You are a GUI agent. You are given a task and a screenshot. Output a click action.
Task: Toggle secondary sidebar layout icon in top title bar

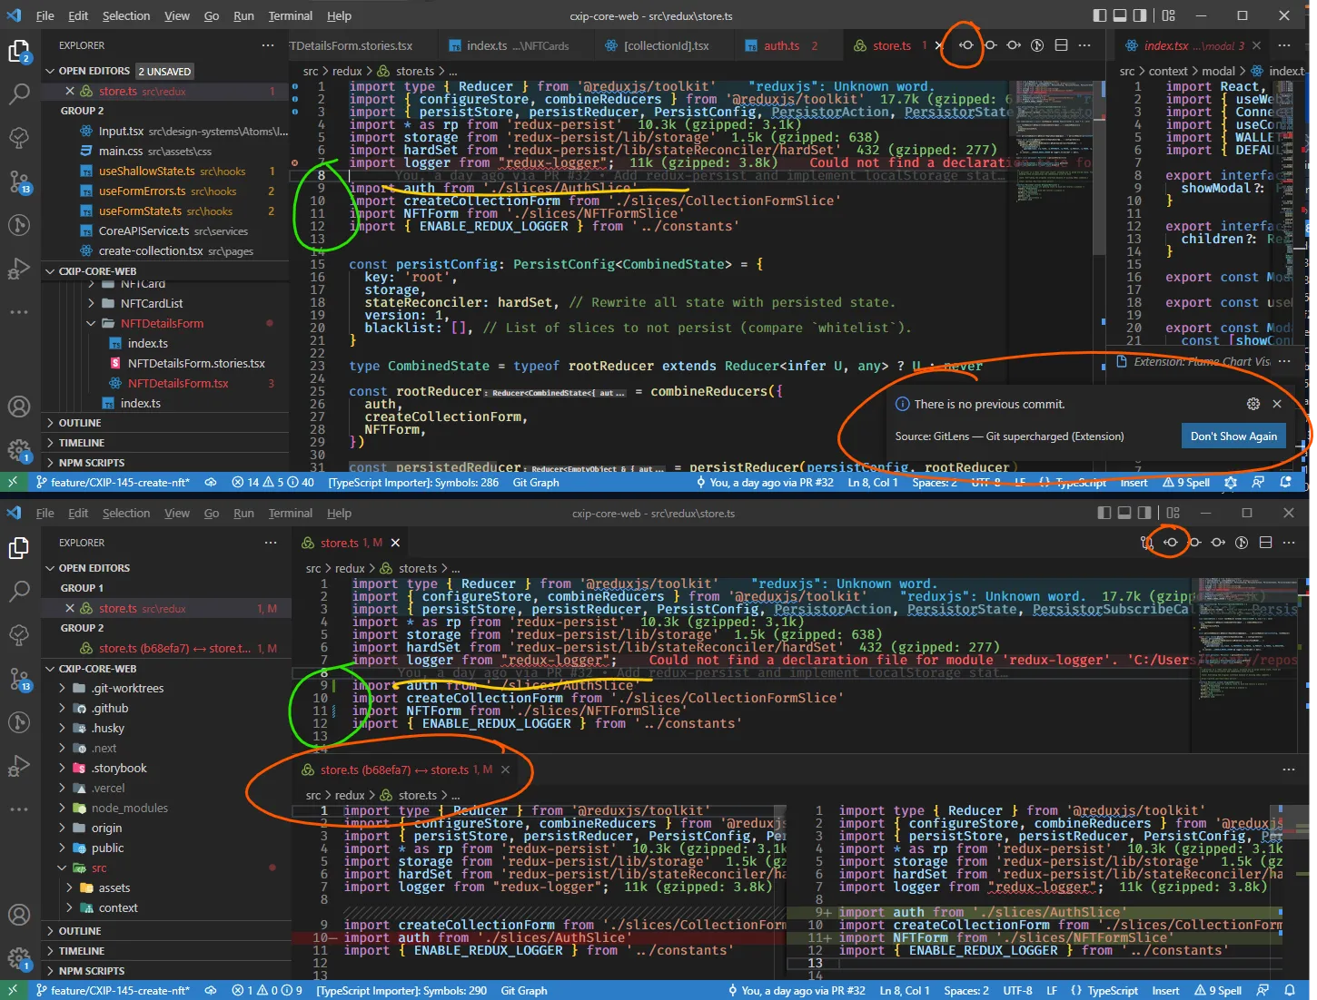pos(1142,15)
